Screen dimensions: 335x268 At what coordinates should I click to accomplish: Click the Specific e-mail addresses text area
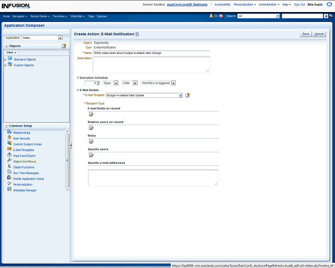click(x=153, y=177)
